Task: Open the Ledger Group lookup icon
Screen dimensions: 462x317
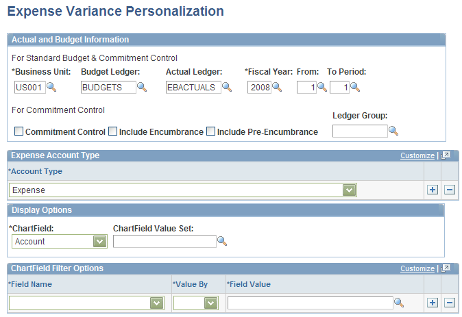Action: coord(393,131)
